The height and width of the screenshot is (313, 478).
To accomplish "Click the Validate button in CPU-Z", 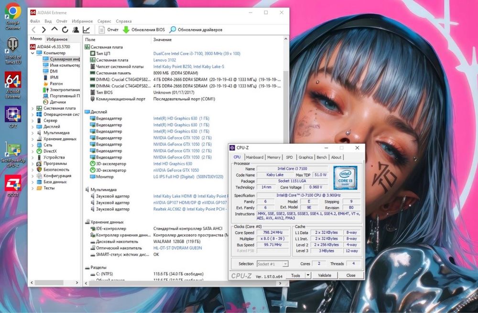I will click(325, 275).
